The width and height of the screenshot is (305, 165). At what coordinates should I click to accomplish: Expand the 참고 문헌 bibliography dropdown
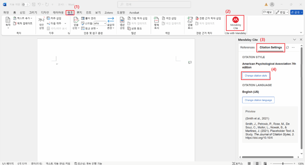90,28
